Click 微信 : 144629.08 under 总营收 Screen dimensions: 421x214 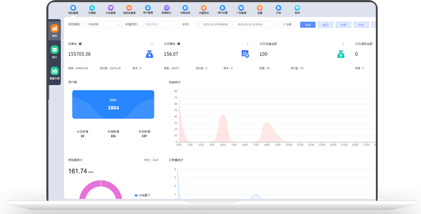click(78, 68)
